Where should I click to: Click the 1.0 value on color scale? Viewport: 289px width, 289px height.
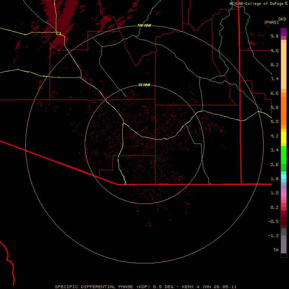click(275, 193)
